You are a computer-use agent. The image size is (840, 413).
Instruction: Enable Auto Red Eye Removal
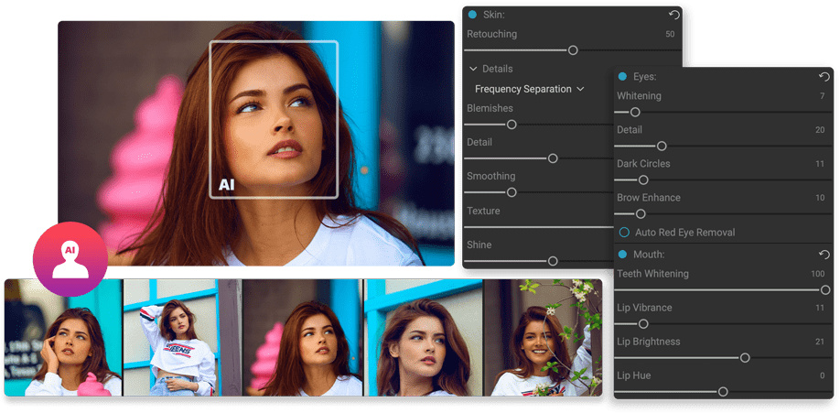tap(624, 233)
